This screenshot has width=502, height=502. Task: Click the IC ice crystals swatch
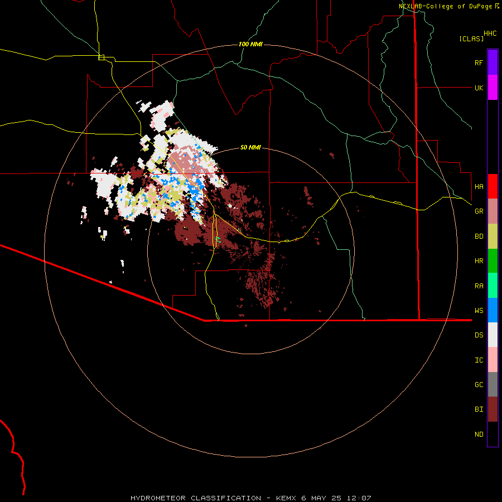(x=493, y=360)
